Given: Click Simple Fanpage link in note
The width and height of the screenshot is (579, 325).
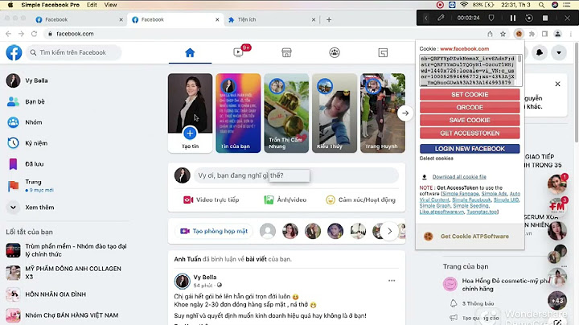Looking at the screenshot, I should click(x=461, y=194).
